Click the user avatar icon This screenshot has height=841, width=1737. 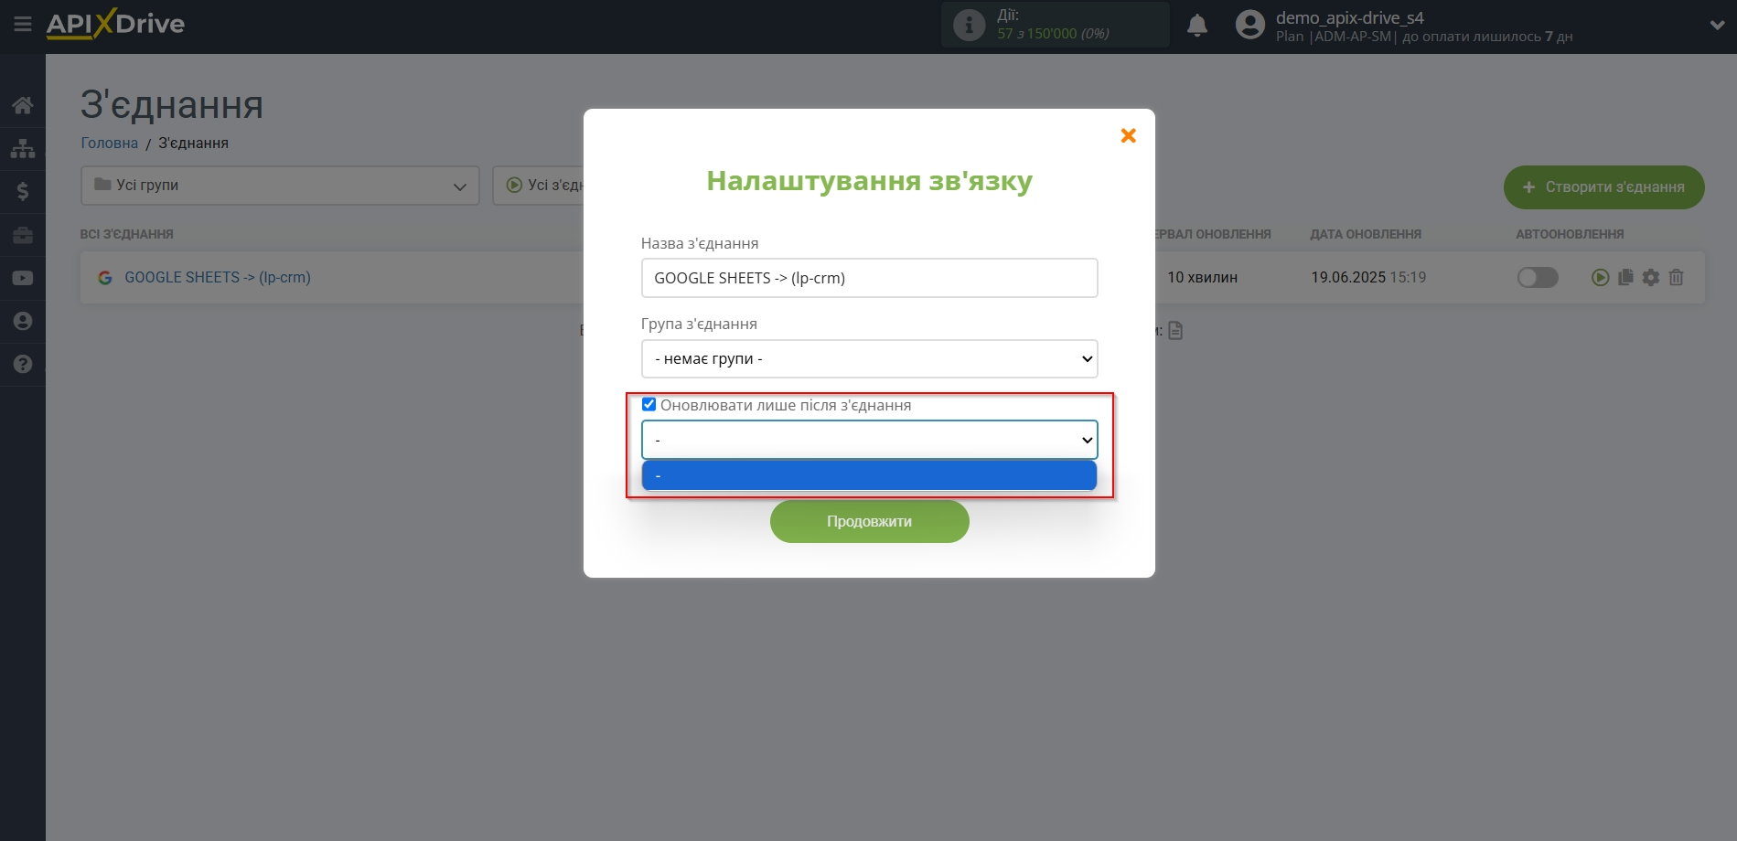1249,25
